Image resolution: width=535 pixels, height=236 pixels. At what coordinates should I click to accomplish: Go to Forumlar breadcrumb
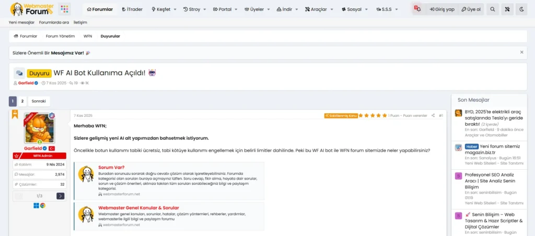[x=25, y=36]
